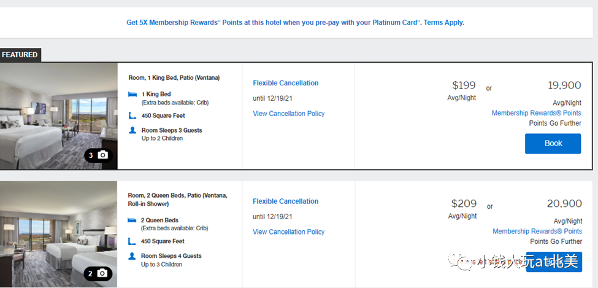
Task: Open Membership Rewards Points link for 20,900 offer
Action: 537,232
